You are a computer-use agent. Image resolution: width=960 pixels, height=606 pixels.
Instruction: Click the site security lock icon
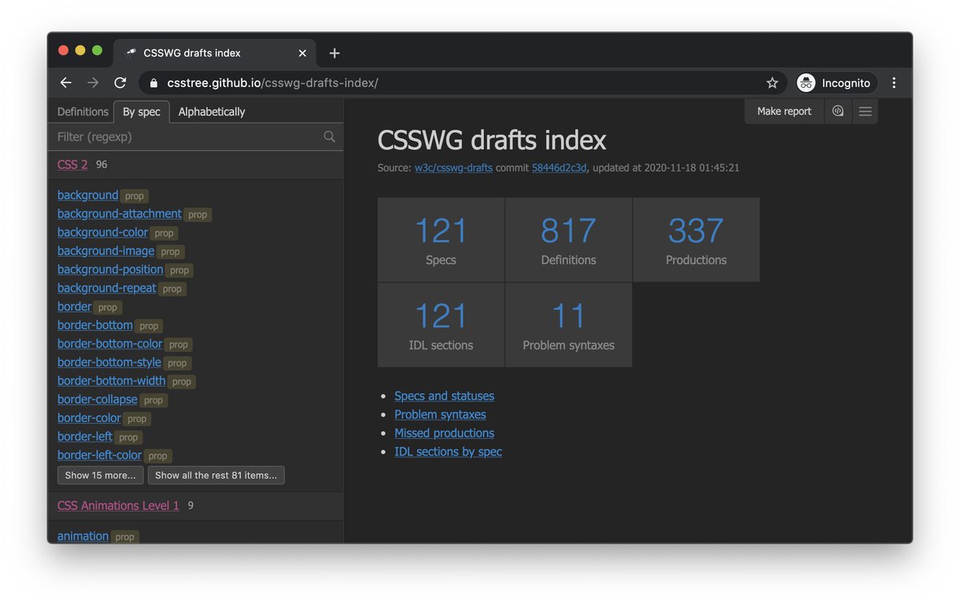(x=153, y=82)
